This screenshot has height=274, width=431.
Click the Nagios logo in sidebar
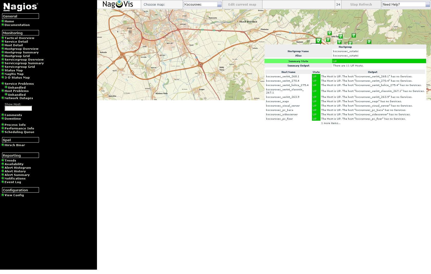pos(21,7)
